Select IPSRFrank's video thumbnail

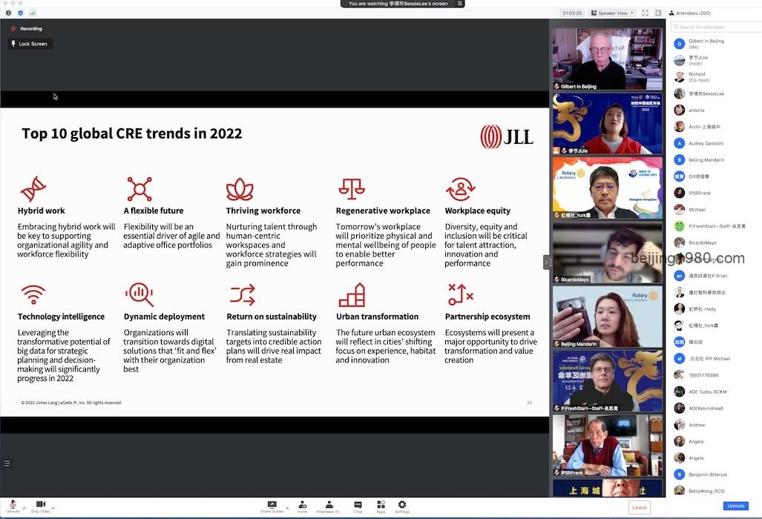point(608,445)
